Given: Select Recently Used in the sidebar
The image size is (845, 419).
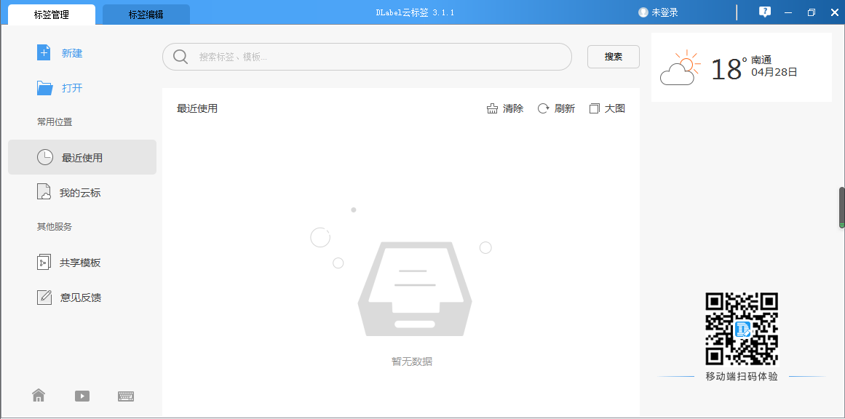Looking at the screenshot, I should point(82,157).
